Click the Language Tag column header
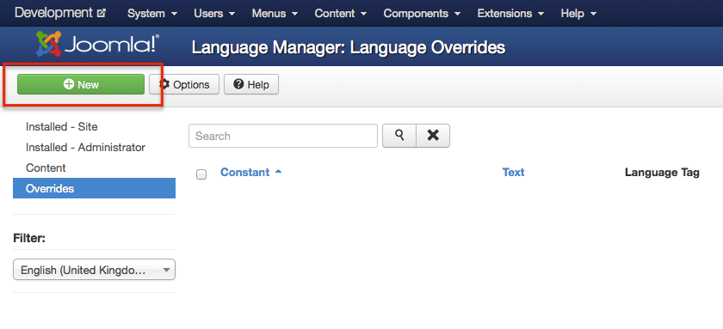 662,172
